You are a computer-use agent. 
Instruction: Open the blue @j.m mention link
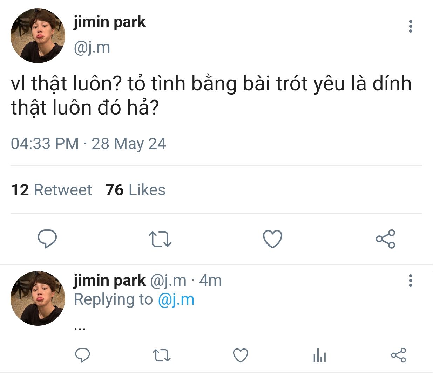pos(176,299)
